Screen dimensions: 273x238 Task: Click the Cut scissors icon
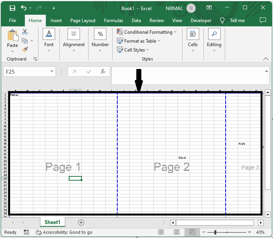(25, 32)
